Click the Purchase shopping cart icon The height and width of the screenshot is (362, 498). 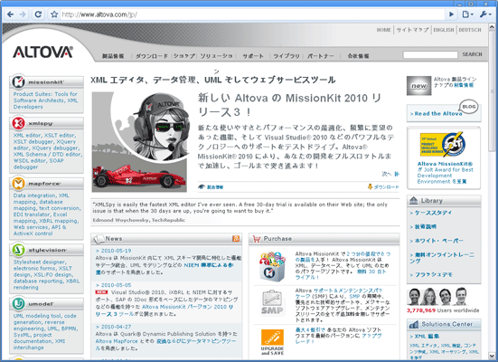(x=257, y=239)
